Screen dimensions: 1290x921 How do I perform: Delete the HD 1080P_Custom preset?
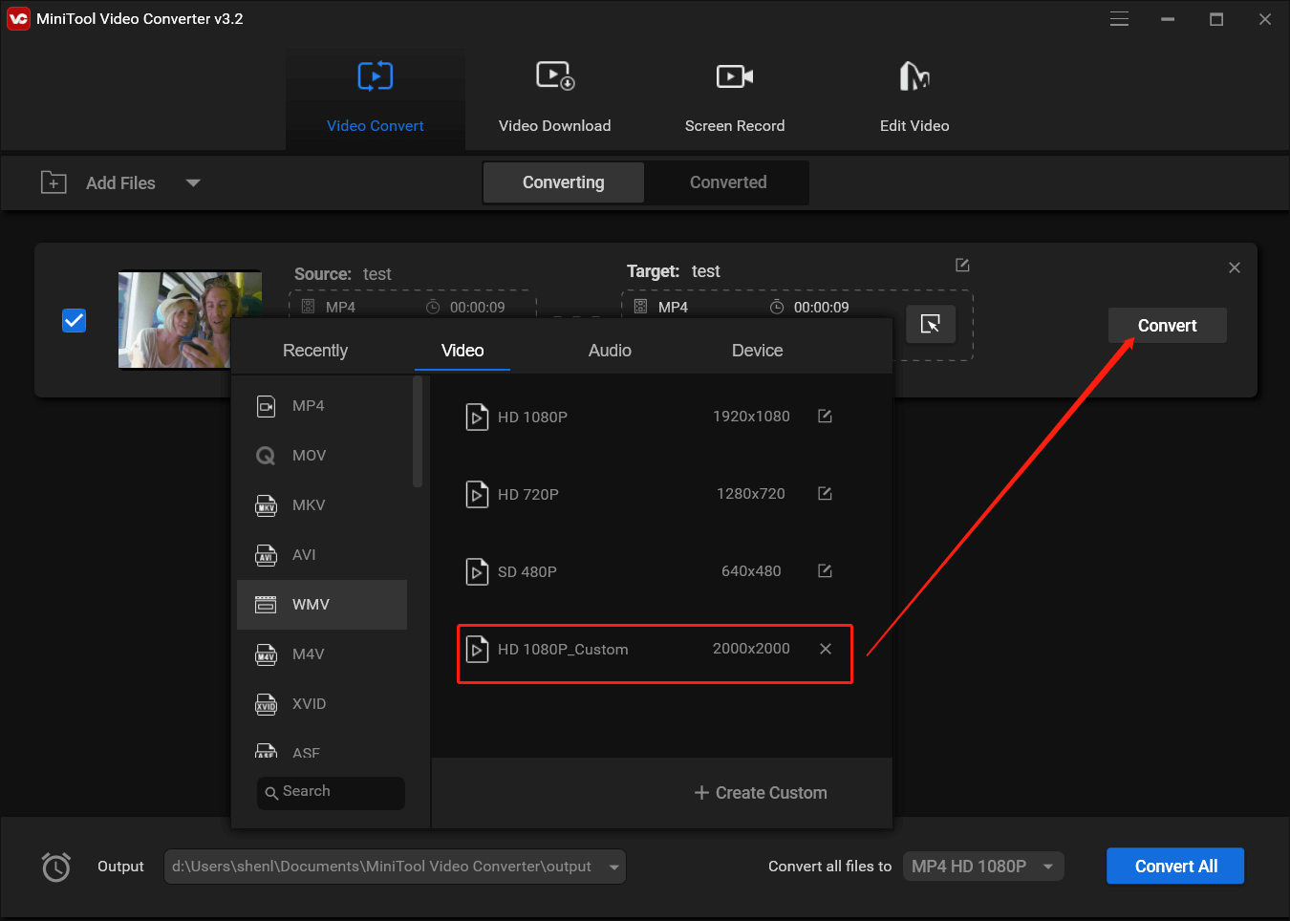[826, 649]
